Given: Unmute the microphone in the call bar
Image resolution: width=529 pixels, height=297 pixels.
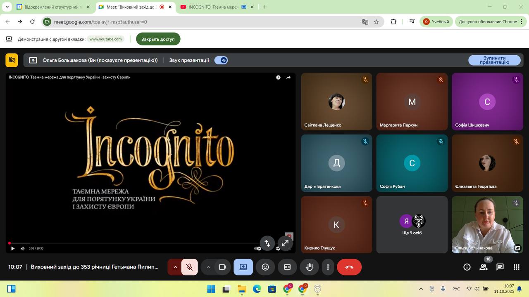Looking at the screenshot, I should [x=189, y=267].
